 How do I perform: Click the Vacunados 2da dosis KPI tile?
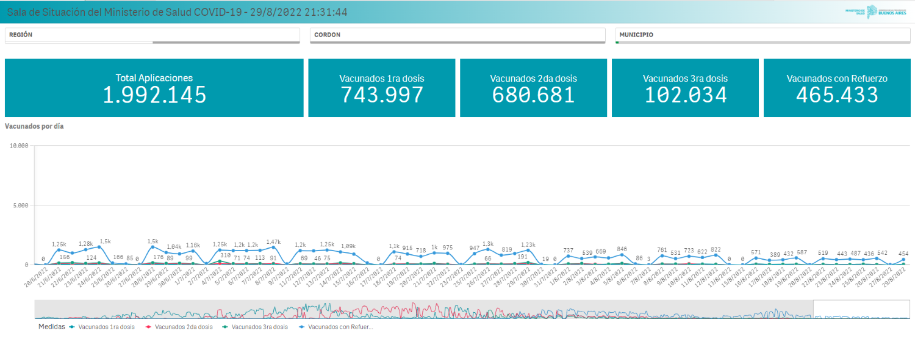coord(533,88)
